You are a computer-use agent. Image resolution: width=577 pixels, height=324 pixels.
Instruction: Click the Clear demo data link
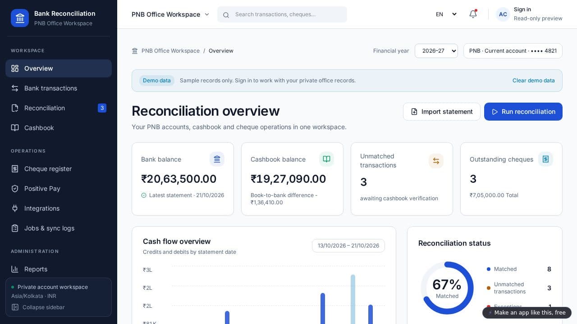tap(534, 81)
